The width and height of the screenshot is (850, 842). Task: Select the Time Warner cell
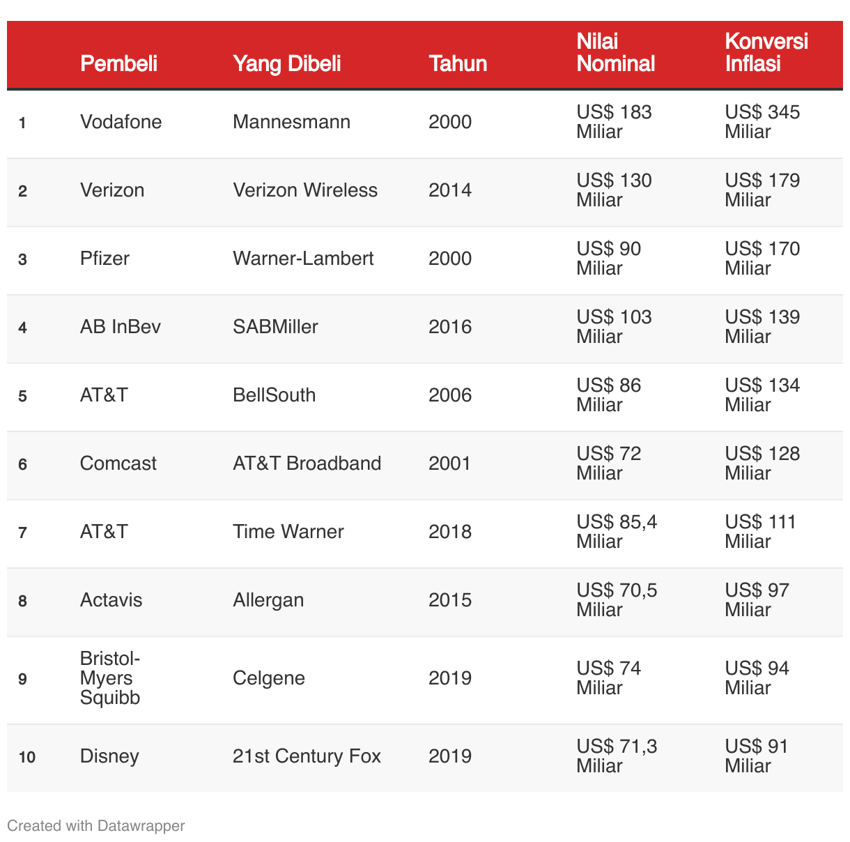click(288, 532)
